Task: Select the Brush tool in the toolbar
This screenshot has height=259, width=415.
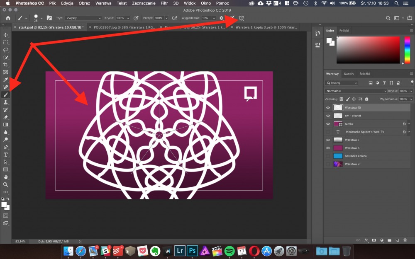Action: [5, 94]
